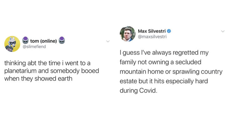
Task: Click the line 'I guess I've always regretted my'
Action: coord(164,53)
